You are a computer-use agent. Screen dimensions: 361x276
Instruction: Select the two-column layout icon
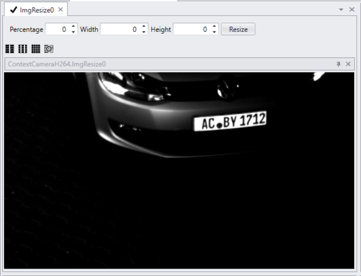(10, 49)
